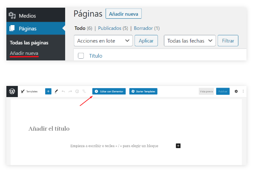255x174 pixels.
Task: Click the undo arrow icon
Action: coord(63,91)
